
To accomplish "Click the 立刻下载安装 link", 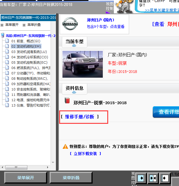I will coord(85,154).
